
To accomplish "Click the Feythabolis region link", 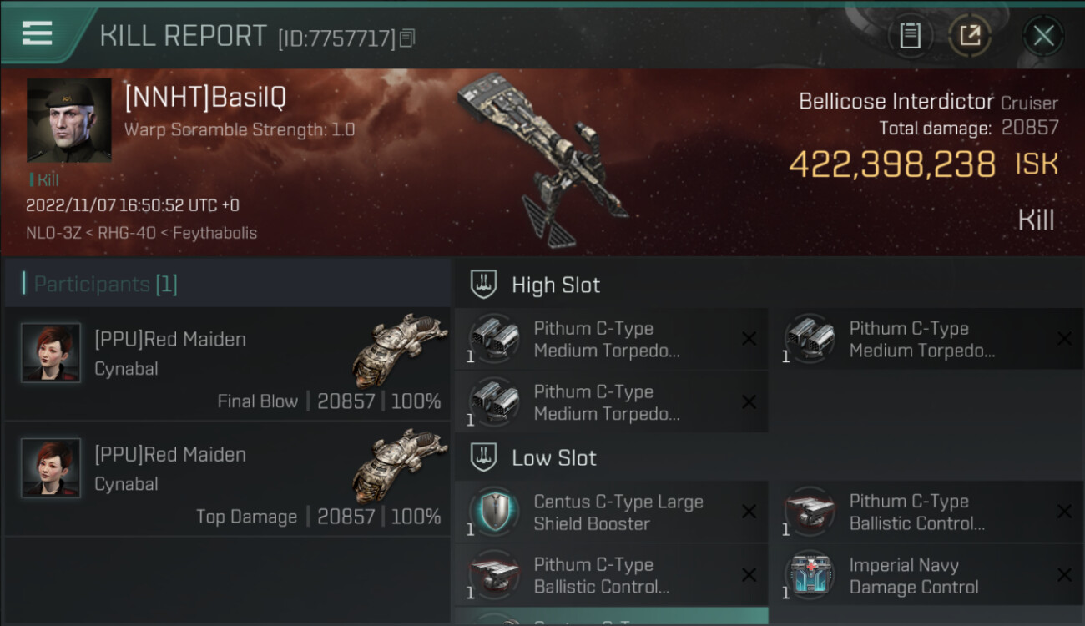I will coord(218,233).
